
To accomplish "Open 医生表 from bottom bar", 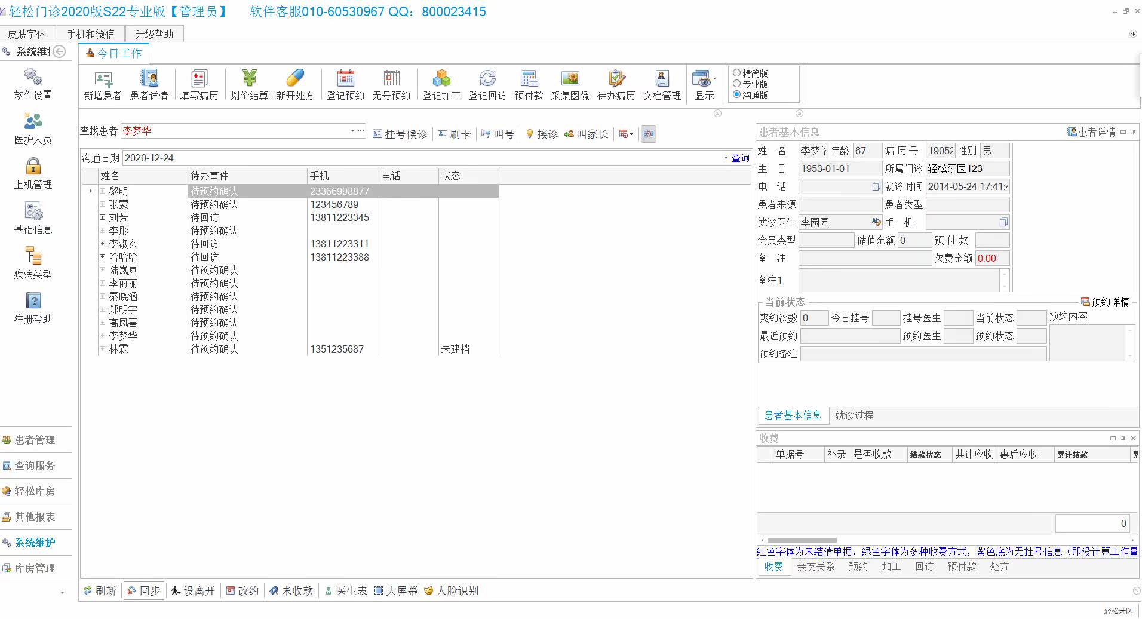I will tap(346, 591).
